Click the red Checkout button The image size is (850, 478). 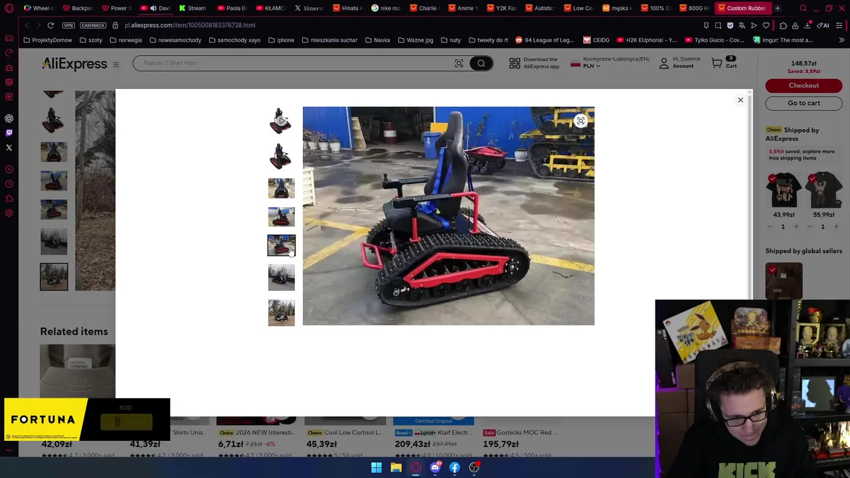pos(804,85)
